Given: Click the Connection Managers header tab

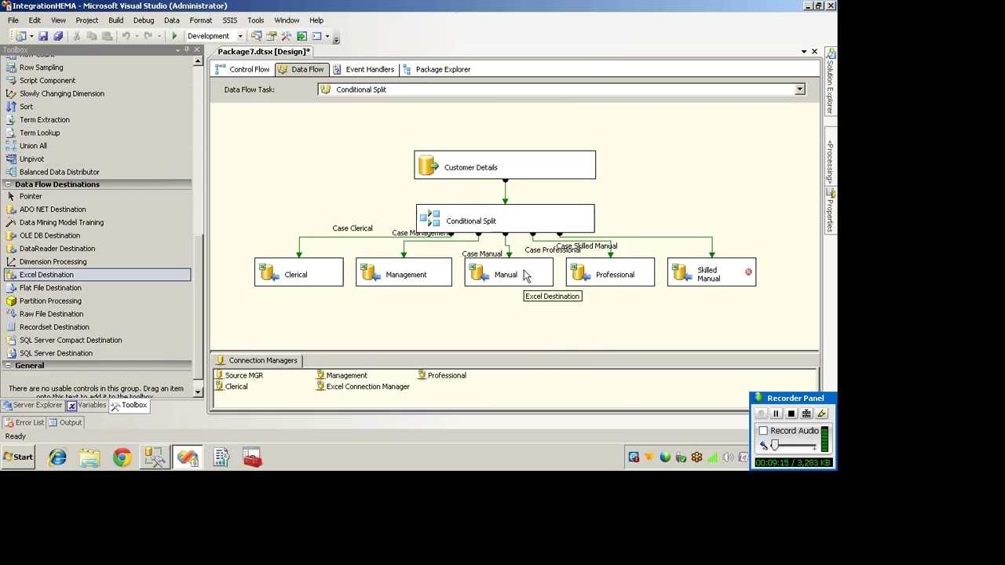Looking at the screenshot, I should click(x=258, y=360).
